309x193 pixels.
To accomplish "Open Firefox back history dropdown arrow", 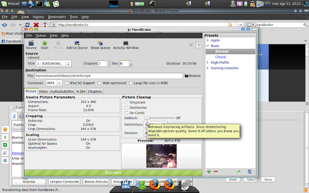I will point(20,25).
